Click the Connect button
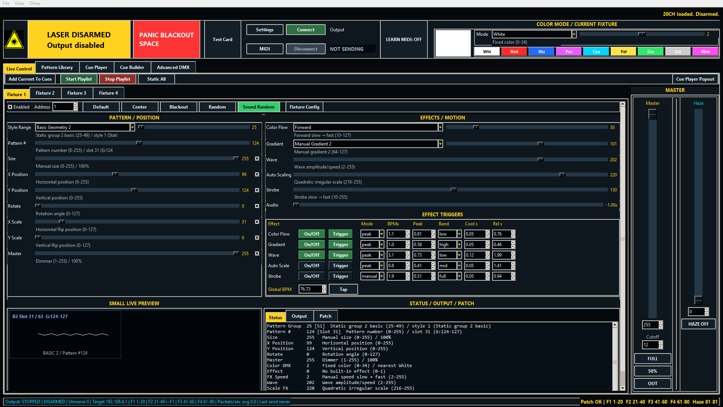Image resolution: width=723 pixels, height=407 pixels. pos(305,30)
